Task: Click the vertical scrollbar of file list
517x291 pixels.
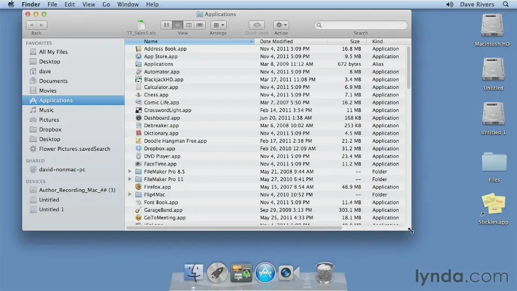Action: pyautogui.click(x=409, y=68)
